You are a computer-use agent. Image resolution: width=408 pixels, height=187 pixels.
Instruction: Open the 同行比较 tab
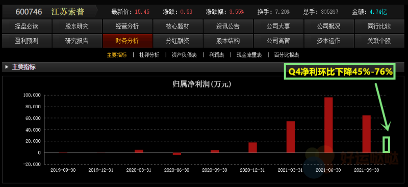(x=379, y=26)
